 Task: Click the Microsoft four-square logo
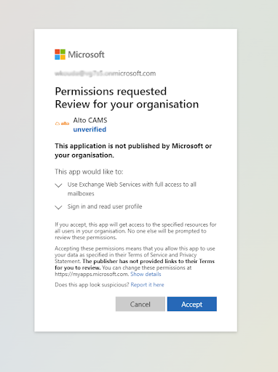coord(60,54)
